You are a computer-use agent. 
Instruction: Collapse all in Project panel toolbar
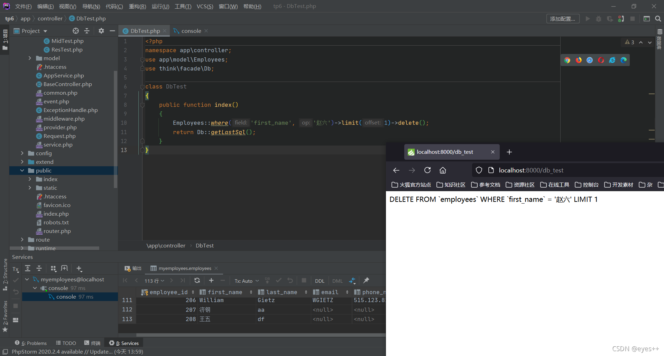click(x=87, y=31)
